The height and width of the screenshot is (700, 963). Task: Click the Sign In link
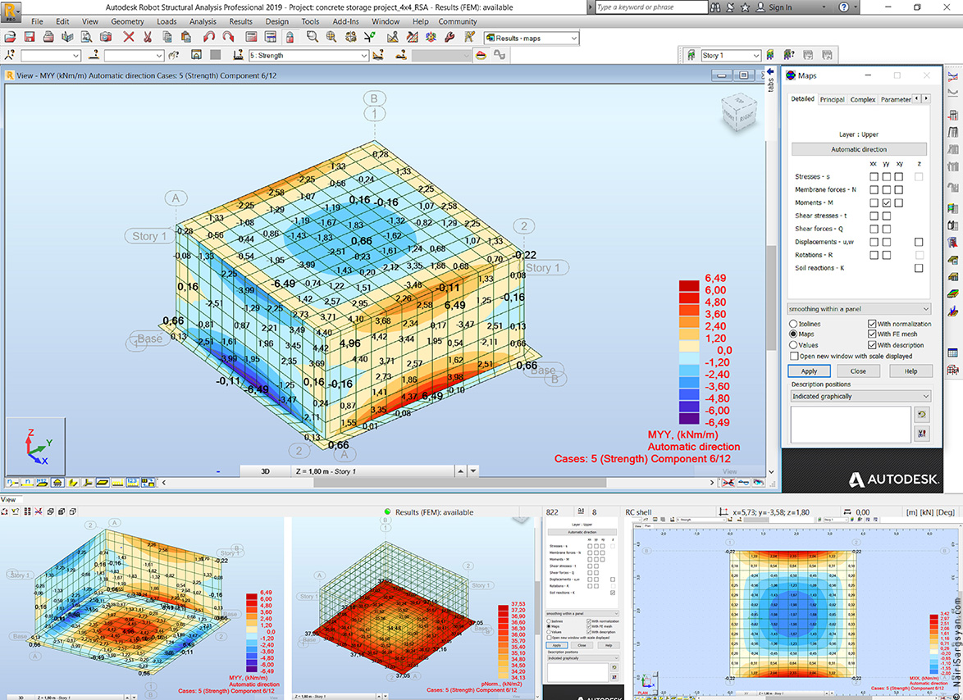[x=780, y=7]
